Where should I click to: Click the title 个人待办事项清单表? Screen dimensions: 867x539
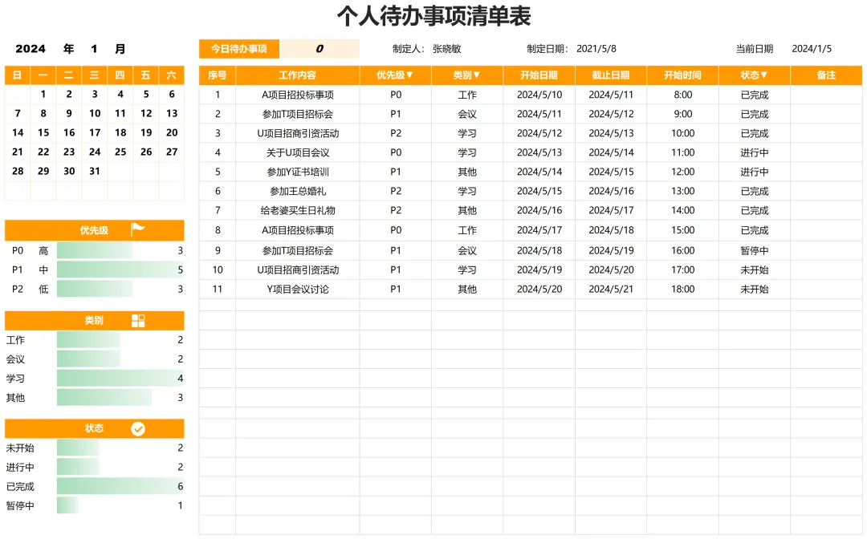pyautogui.click(x=434, y=16)
